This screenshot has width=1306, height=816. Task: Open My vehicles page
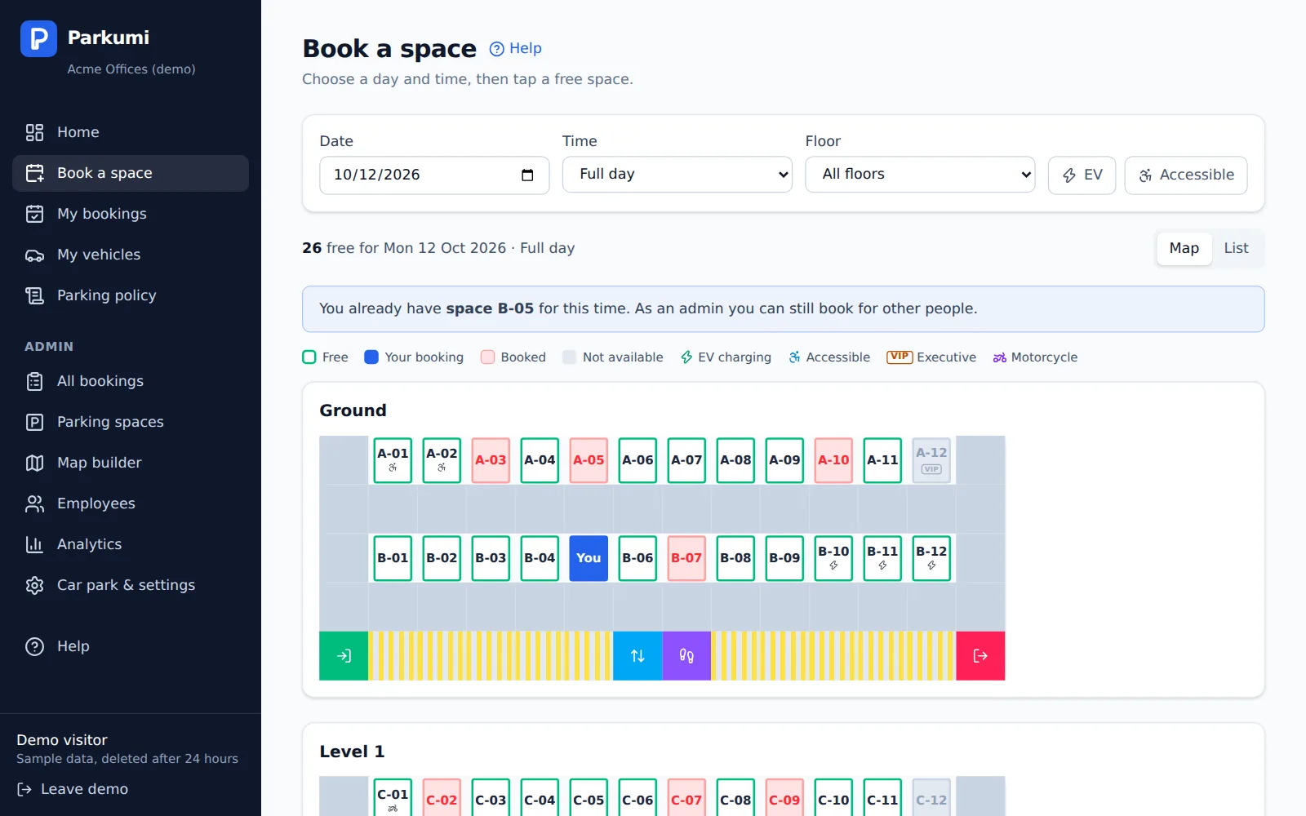131,255
